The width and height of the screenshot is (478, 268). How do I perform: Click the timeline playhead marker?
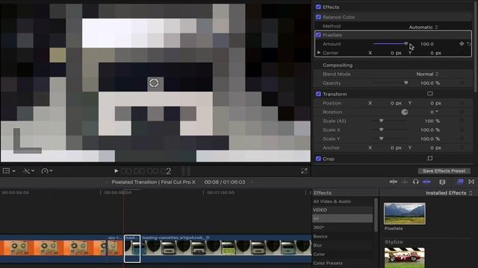[124, 192]
